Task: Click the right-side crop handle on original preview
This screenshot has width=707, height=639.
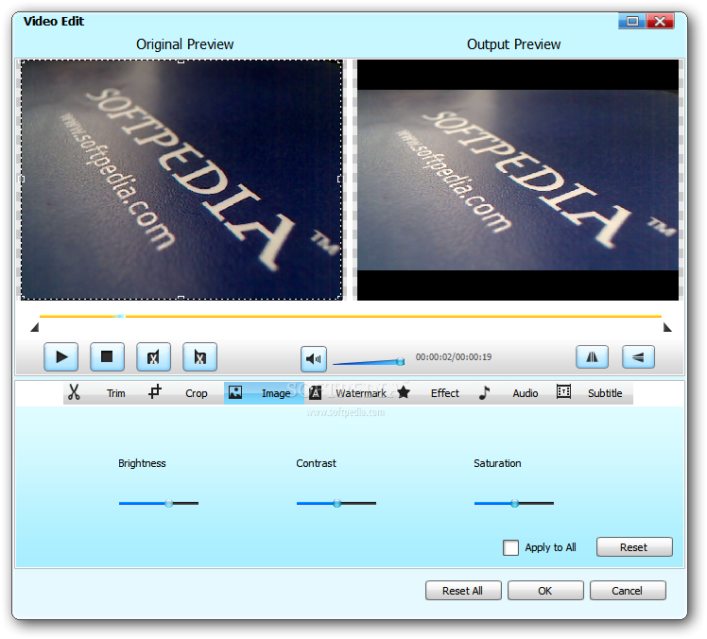Action: (339, 179)
